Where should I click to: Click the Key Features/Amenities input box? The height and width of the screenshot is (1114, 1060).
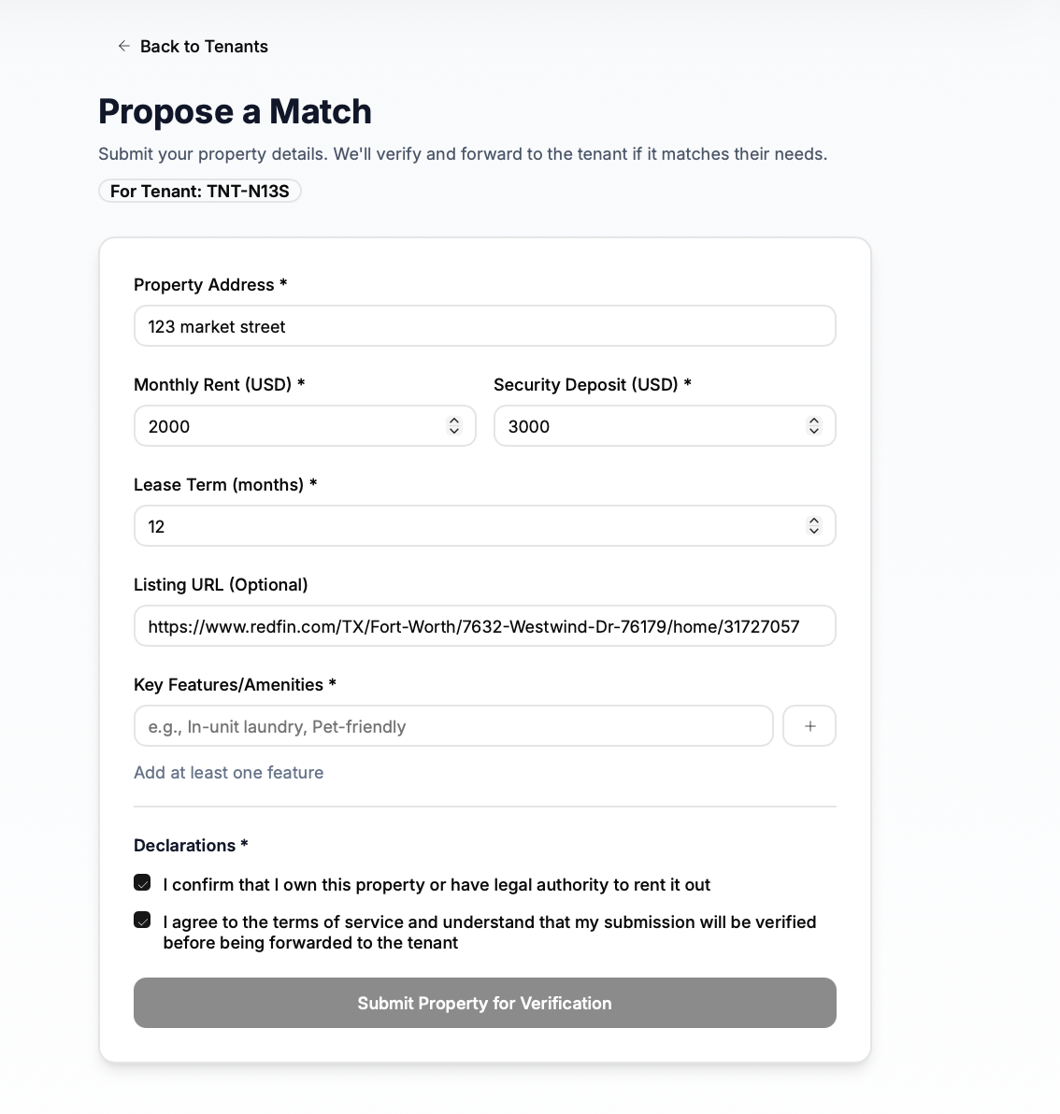pyautogui.click(x=453, y=726)
